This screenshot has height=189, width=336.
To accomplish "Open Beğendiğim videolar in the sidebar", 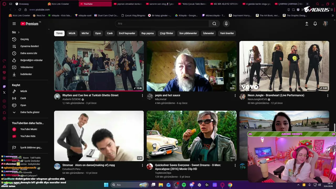I will [x=28, y=60].
